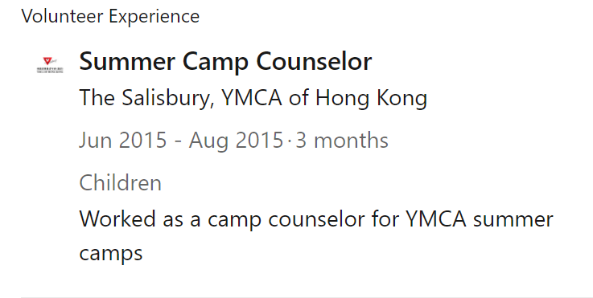Open the Summer Camp Counselor title

(x=225, y=61)
